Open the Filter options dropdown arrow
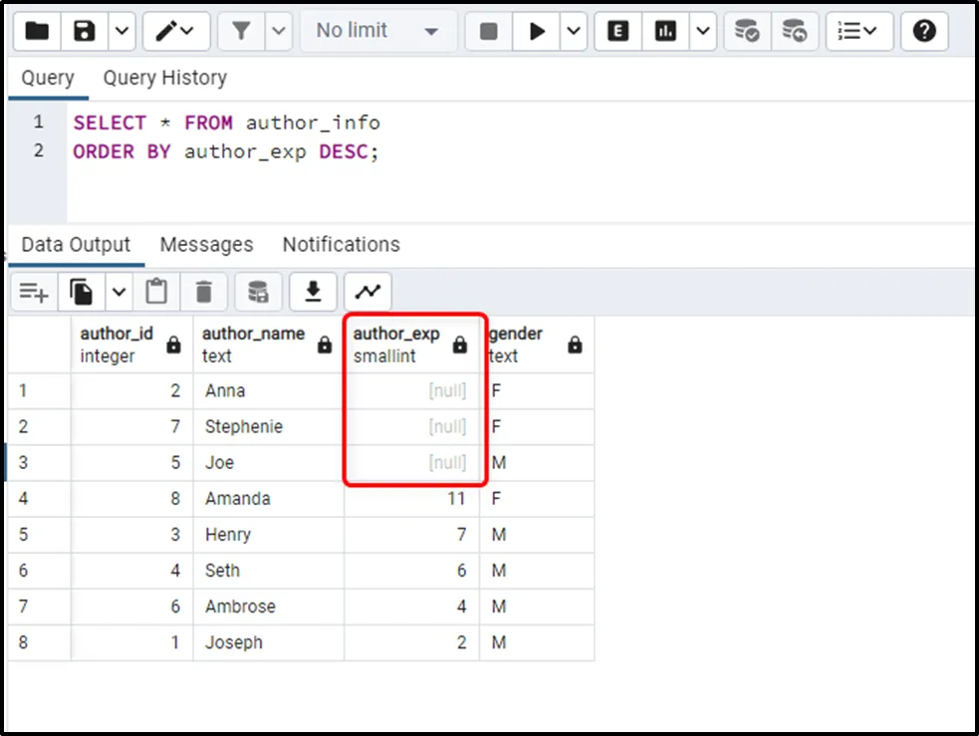979x736 pixels. 279,31
